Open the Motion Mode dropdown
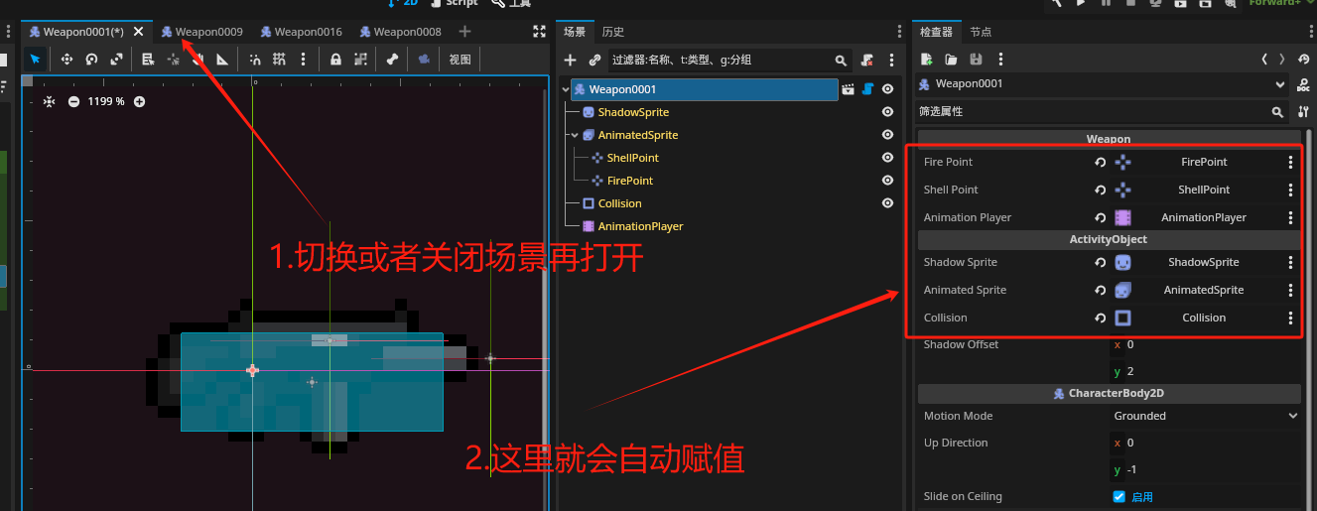Screen dimensions: 1317x511 (1205, 416)
